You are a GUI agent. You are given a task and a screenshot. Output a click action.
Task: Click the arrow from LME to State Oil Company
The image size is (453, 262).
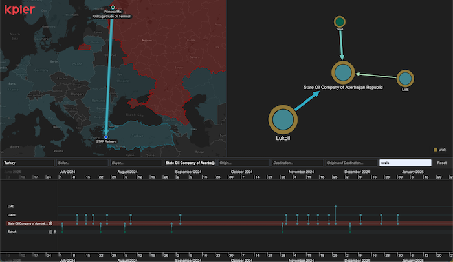coord(375,76)
